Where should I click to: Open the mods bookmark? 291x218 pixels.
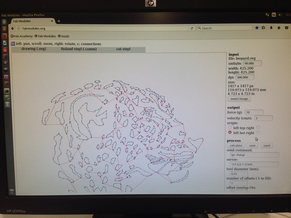click(63, 36)
